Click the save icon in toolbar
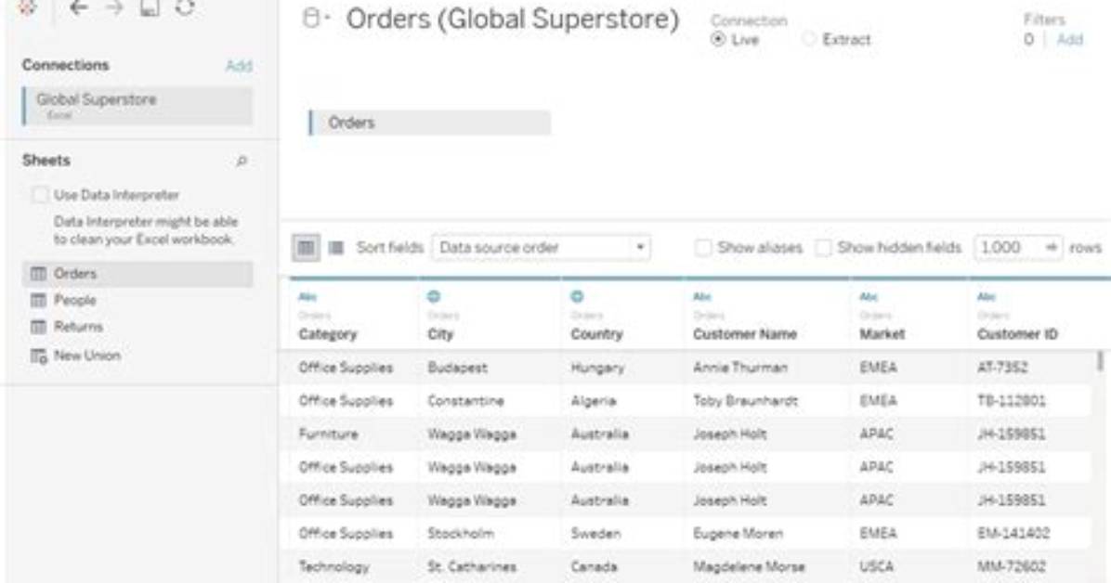 [150, 7]
